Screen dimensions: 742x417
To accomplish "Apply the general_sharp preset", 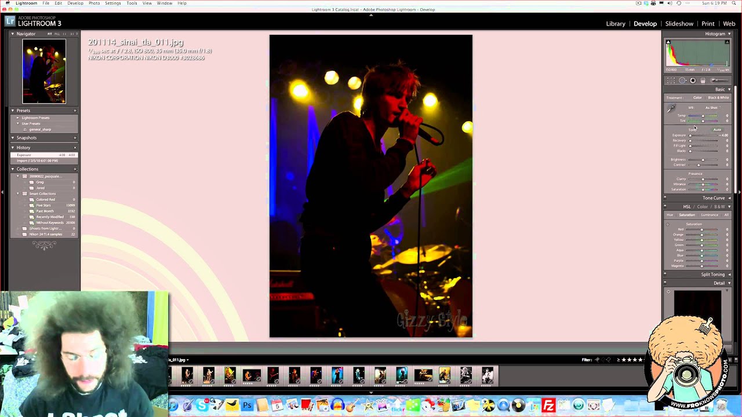I will [40, 129].
